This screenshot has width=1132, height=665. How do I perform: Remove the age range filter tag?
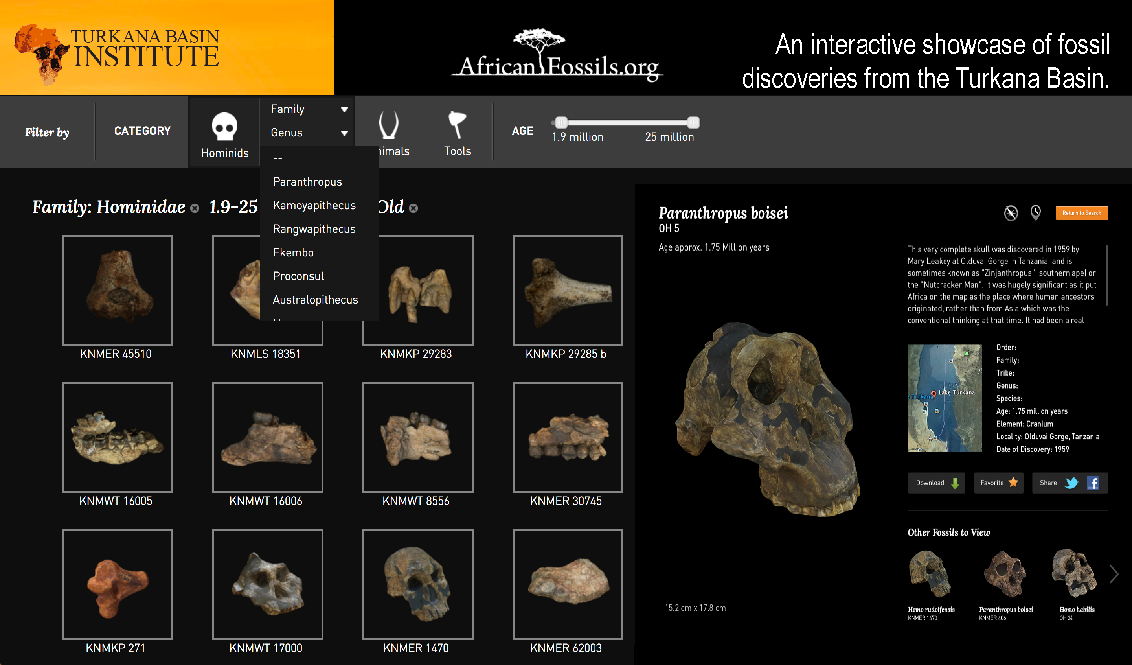click(x=413, y=208)
